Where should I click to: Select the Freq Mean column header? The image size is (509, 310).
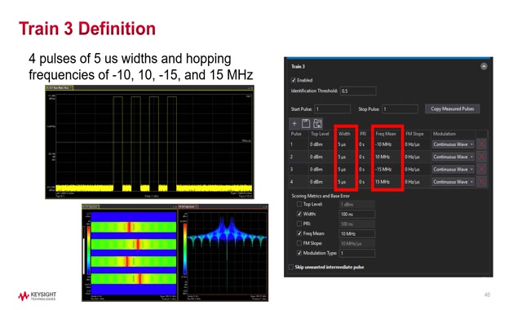386,134
